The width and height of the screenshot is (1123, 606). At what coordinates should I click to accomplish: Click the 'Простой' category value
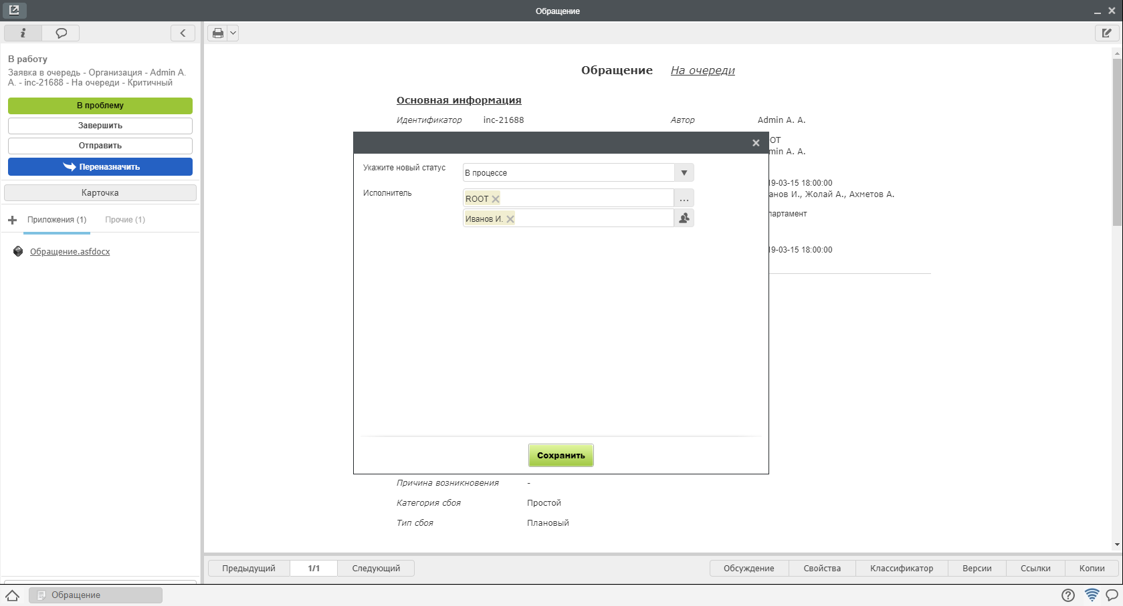click(x=544, y=503)
